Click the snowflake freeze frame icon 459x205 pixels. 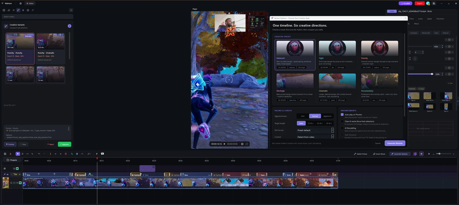click(x=77, y=154)
